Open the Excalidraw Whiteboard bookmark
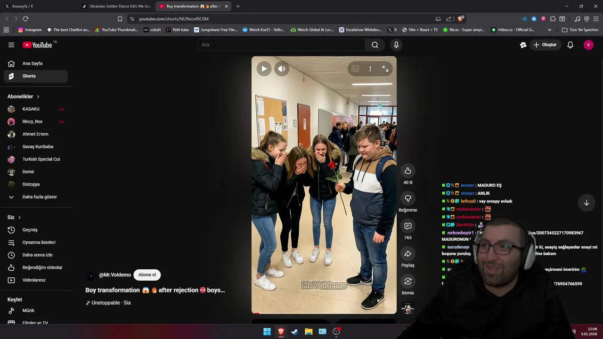This screenshot has height=339, width=603. [x=360, y=30]
